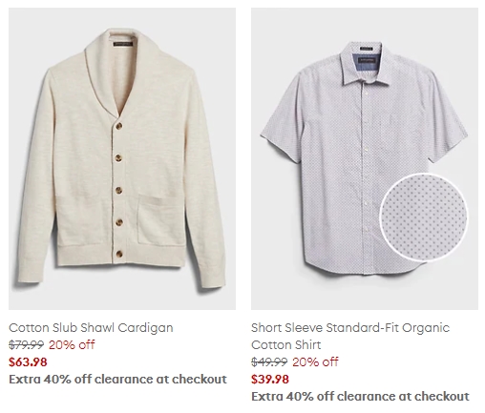
Task: Click the Short Sleeve Standard-Fit Organic Cotton Shirt title
Action: click(350, 336)
